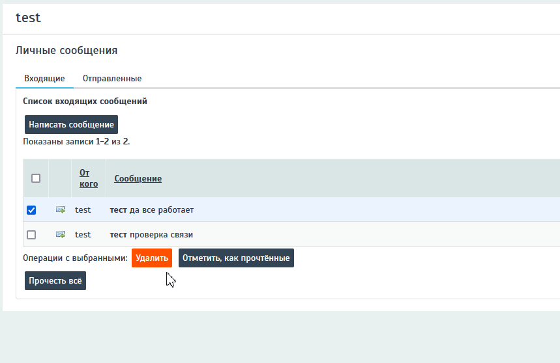Click the 'Показаны записи 1–2 из 2' summary text

click(76, 141)
